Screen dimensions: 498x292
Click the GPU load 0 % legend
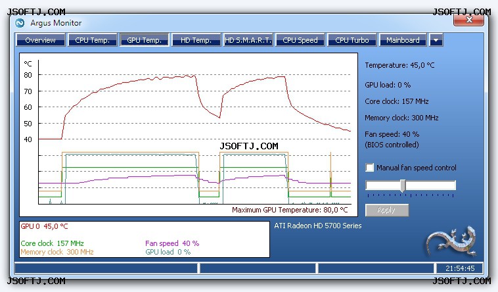click(x=168, y=252)
